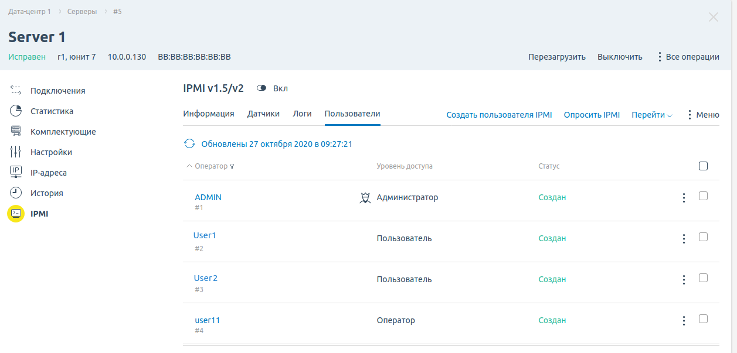Switch to the Датчики tab
737x353 pixels.
(263, 114)
